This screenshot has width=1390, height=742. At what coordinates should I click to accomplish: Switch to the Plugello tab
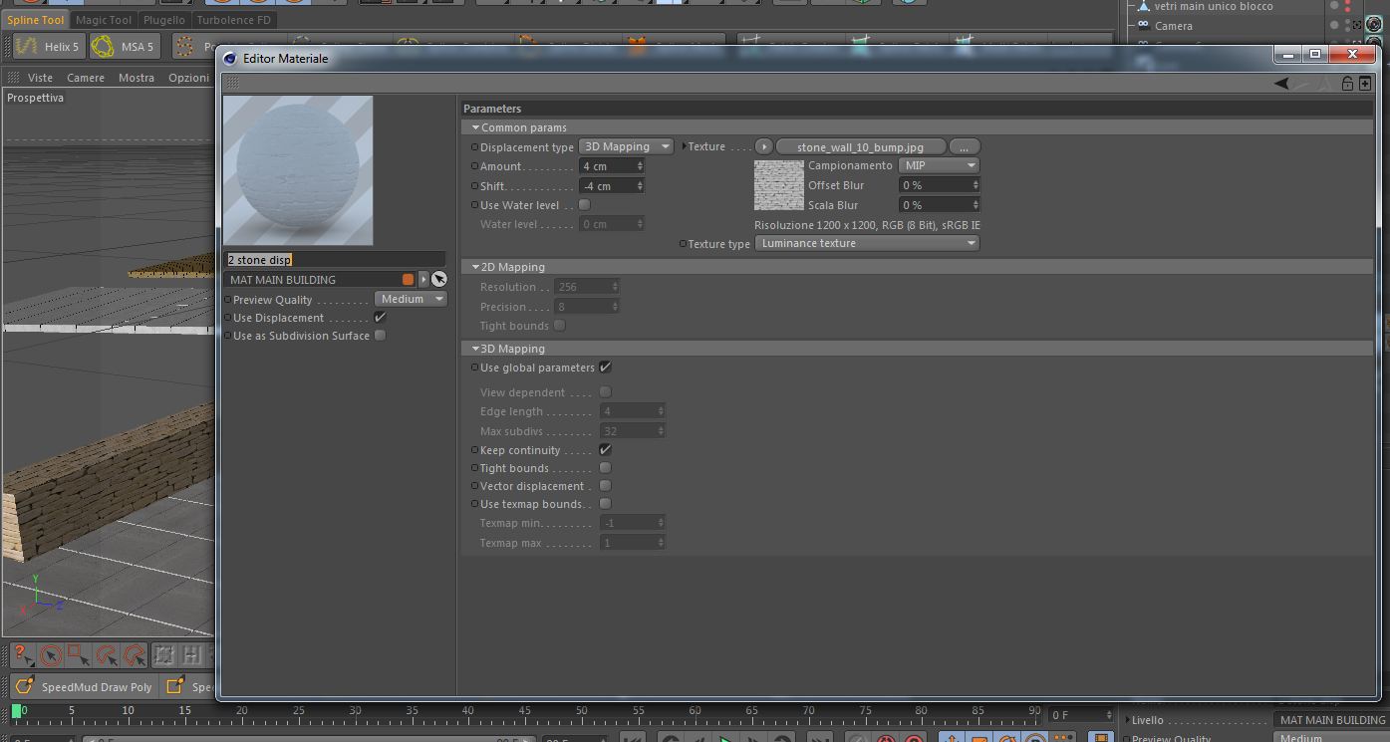coord(164,20)
